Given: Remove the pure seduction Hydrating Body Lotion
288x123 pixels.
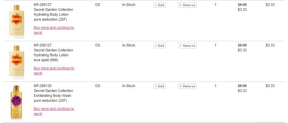Looking at the screenshot, I should pos(188,5).
